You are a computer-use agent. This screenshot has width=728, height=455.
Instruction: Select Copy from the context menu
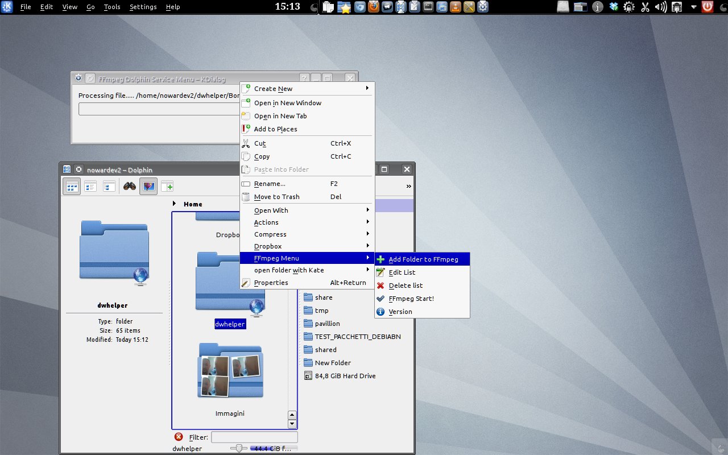pos(307,156)
